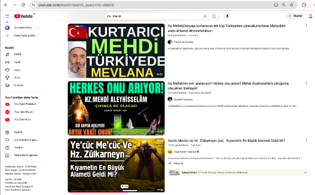Open three-dot menu of Ye'cüc Me'cüc video
Viewport: 315px width, 195px height.
[x=306, y=140]
